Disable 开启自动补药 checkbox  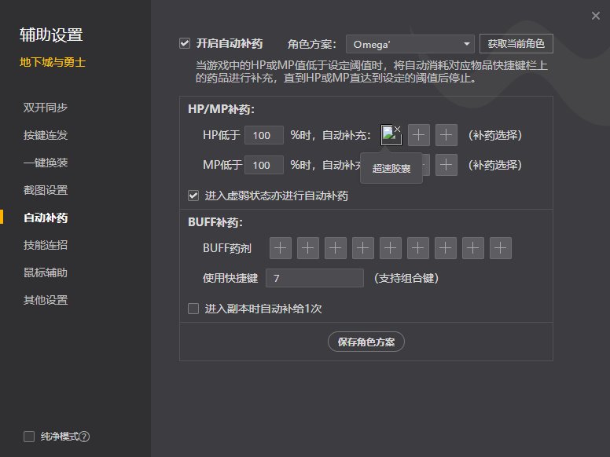pos(185,43)
